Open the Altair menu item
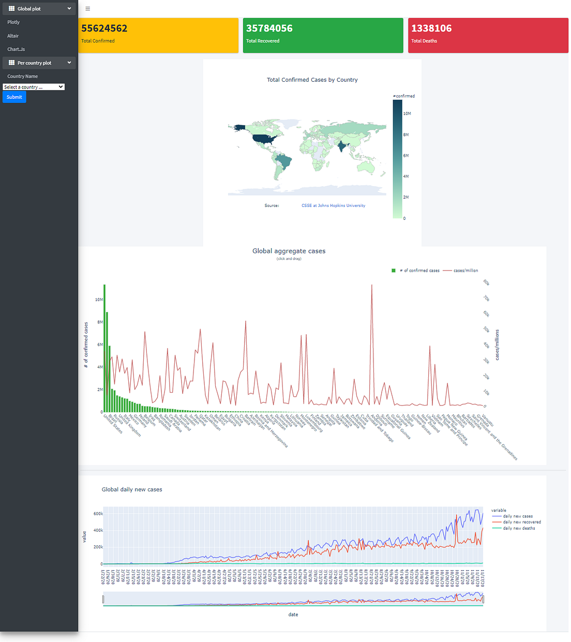571x642 pixels. pyautogui.click(x=13, y=36)
